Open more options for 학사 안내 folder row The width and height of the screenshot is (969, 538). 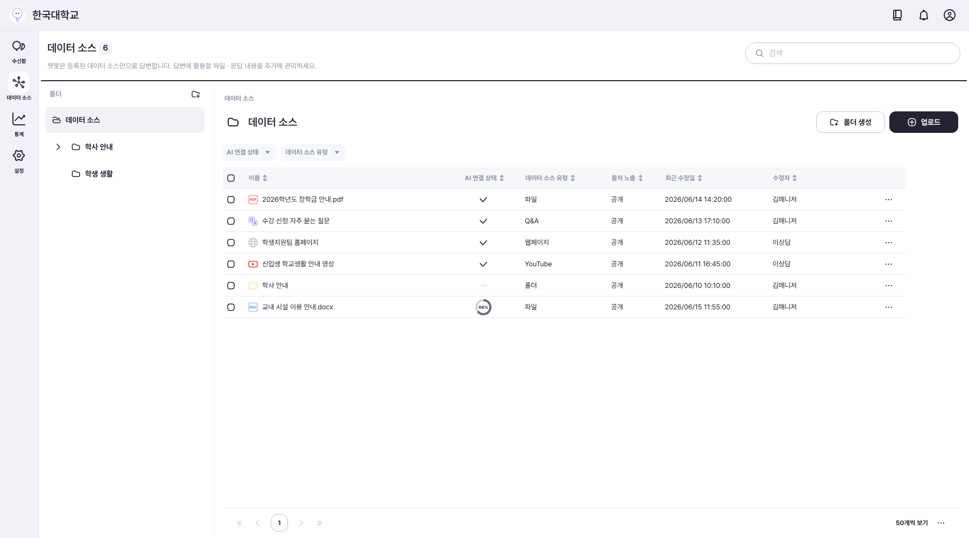click(x=889, y=286)
